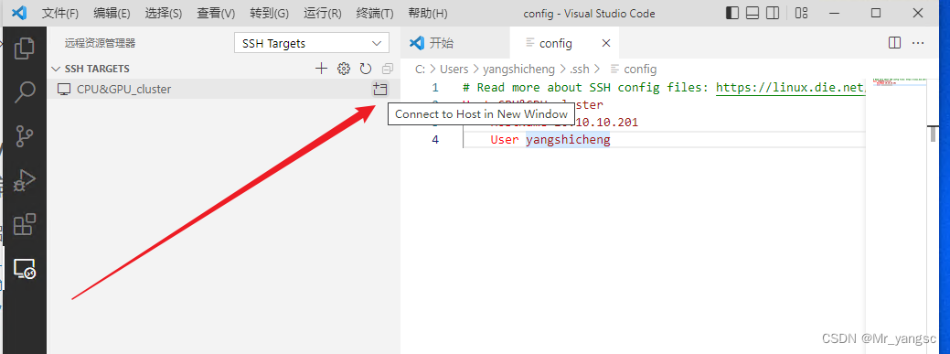This screenshot has width=950, height=354.
Task: Open the Extensions view in activity bar
Action: (x=25, y=224)
